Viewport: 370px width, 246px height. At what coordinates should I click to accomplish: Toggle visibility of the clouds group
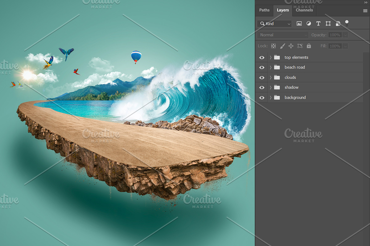click(262, 77)
